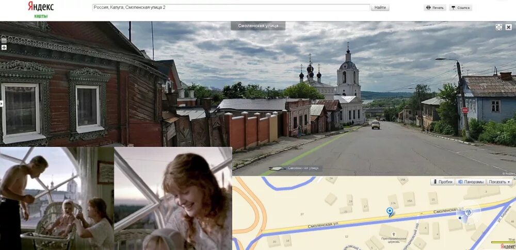Zoom in panorama with plus icon

(x=4, y=47)
